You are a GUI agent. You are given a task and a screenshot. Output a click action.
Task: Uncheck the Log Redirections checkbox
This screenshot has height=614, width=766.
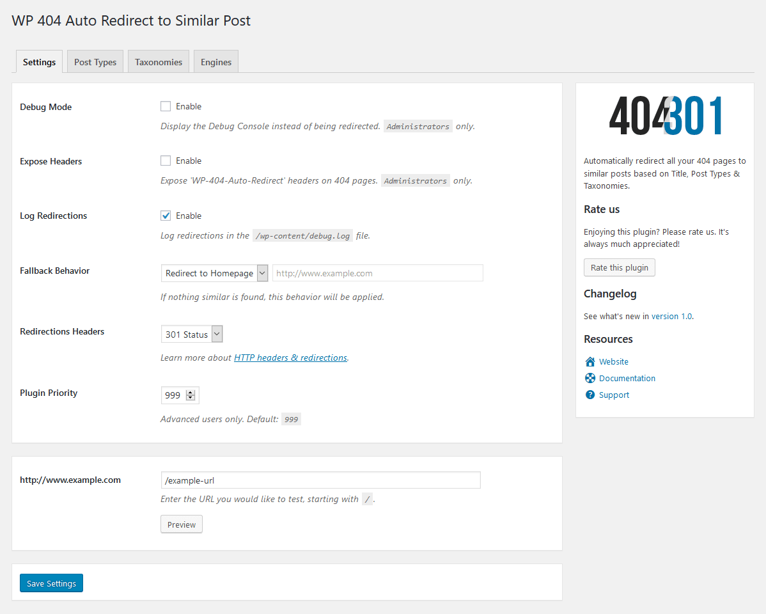coord(166,216)
